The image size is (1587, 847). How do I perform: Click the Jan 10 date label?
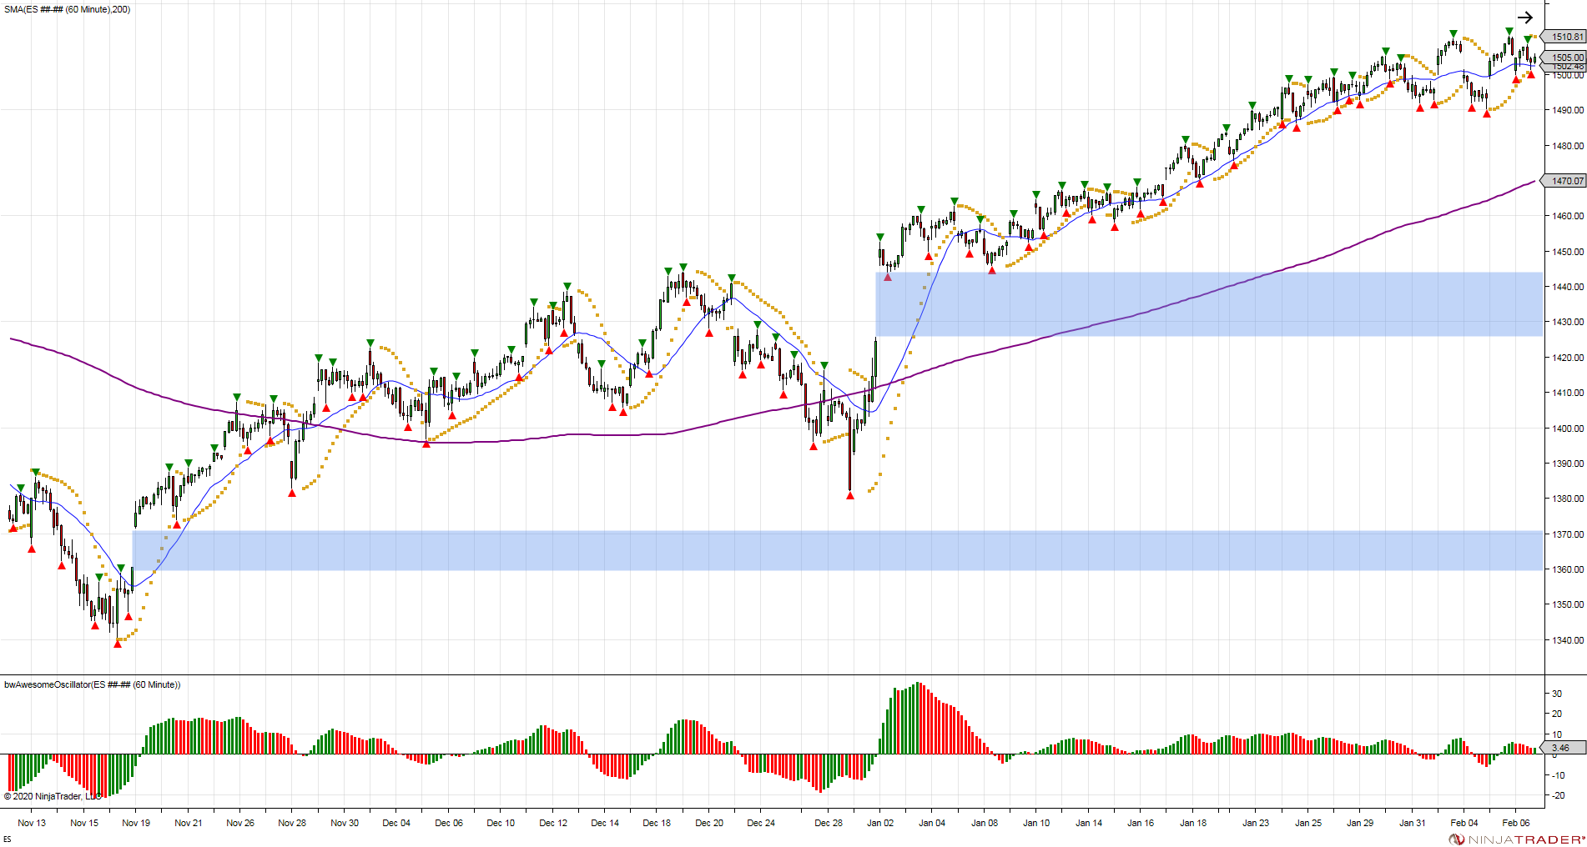[1036, 823]
